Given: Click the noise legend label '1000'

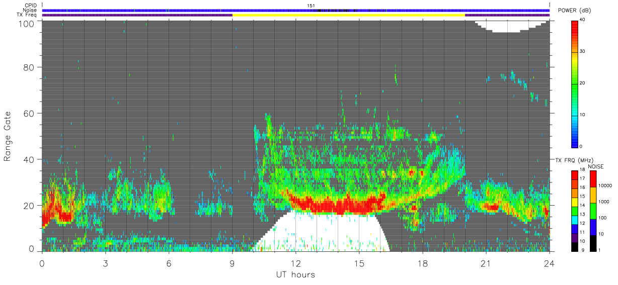Looking at the screenshot, I should (x=603, y=202).
